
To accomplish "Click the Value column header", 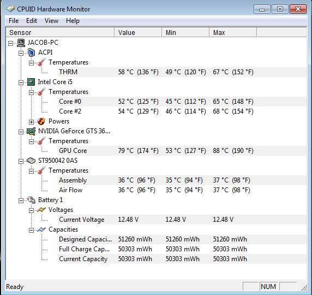I will coord(139,32).
